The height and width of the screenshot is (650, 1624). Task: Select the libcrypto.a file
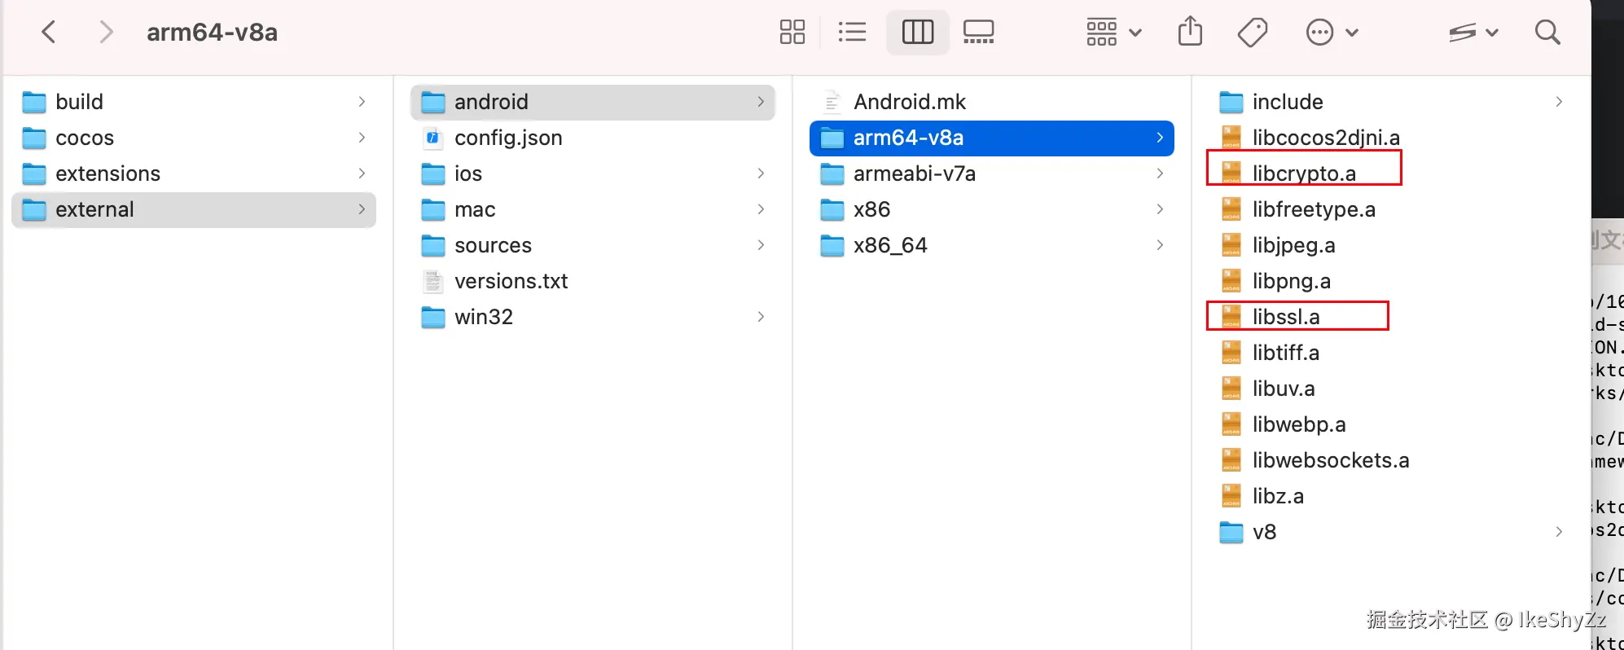tap(1303, 173)
